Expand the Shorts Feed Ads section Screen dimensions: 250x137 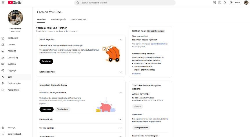click(x=121, y=72)
